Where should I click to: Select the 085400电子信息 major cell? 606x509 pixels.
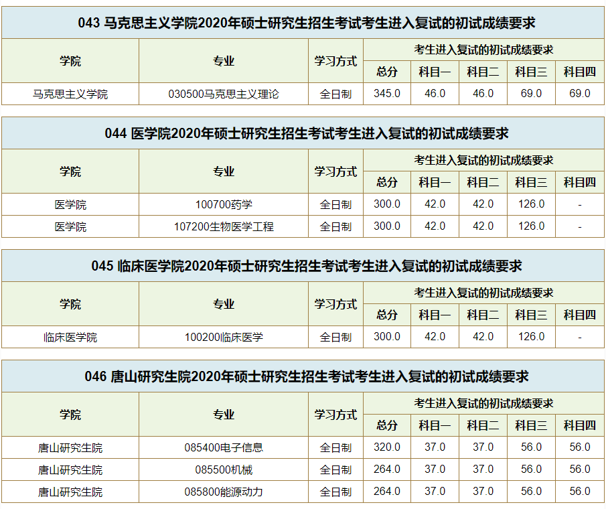[224, 447]
